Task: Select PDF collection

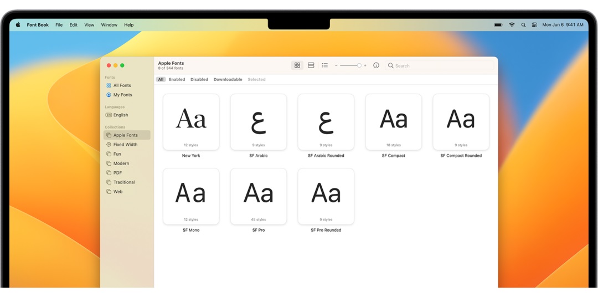Action: click(127, 173)
